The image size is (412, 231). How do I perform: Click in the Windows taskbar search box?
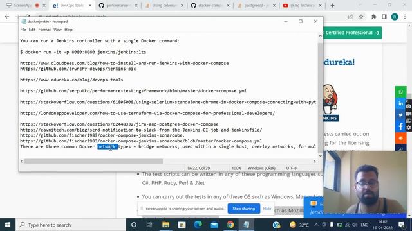[71, 225]
